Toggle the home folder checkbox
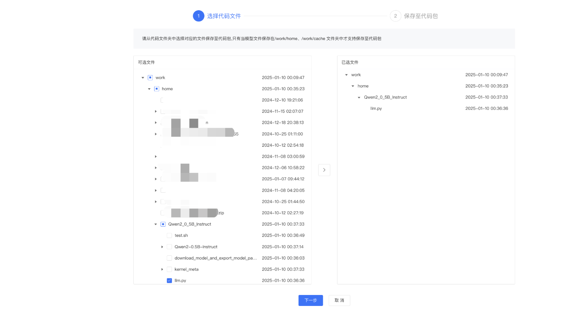Viewport: 588px width, 318px height. 156,89
